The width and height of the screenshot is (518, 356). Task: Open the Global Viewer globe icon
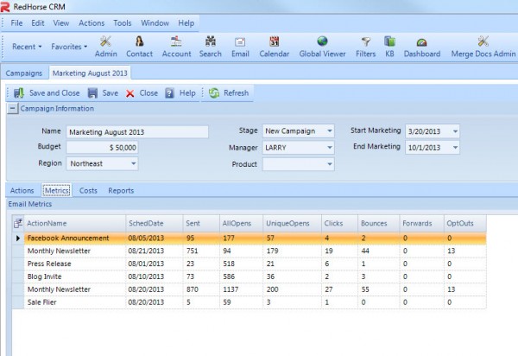322,41
